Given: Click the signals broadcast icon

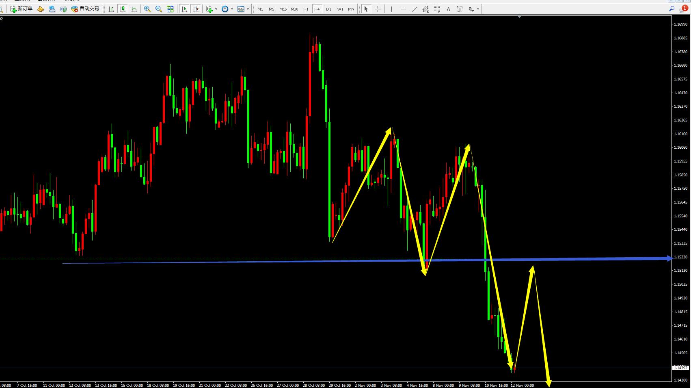Looking at the screenshot, I should (63, 9).
